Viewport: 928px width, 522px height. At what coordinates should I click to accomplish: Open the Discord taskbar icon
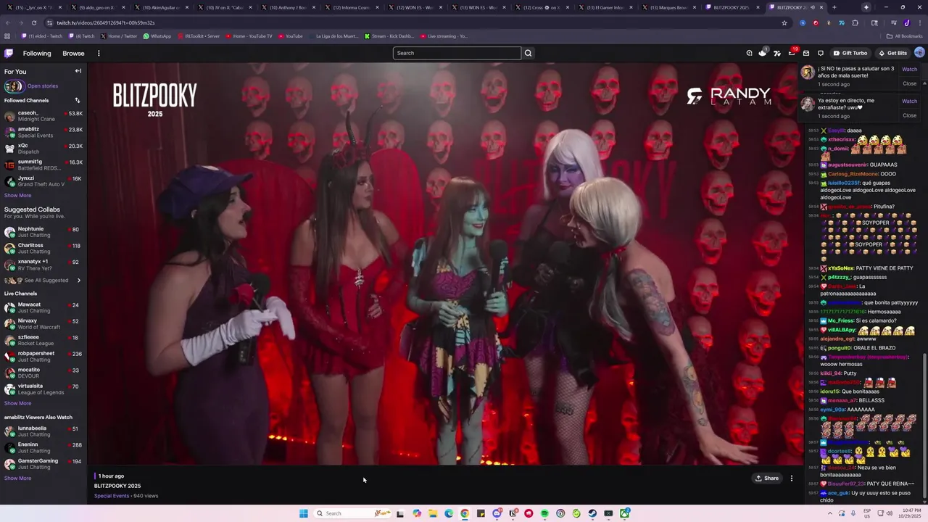click(x=497, y=513)
